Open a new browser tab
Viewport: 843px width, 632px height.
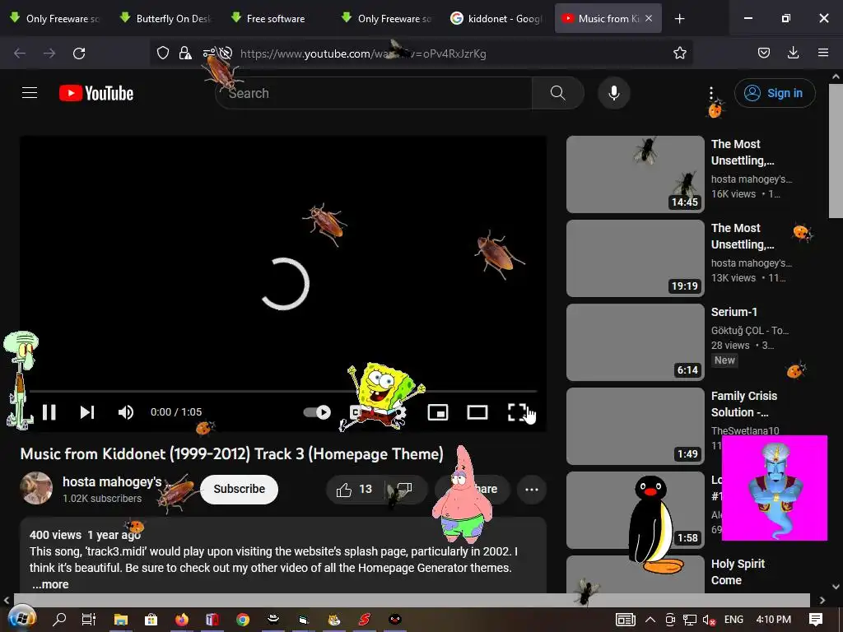click(679, 19)
